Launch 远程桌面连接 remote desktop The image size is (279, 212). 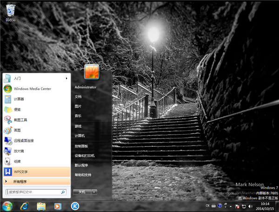[x=23, y=141]
